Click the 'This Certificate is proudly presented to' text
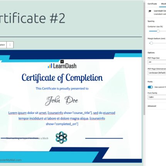This screenshot has width=166, height=166. [x=62, y=88]
